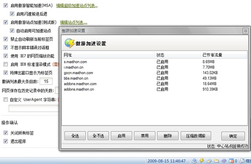Select the s.maxthon.com row
The image size is (251, 164).
(154, 62)
